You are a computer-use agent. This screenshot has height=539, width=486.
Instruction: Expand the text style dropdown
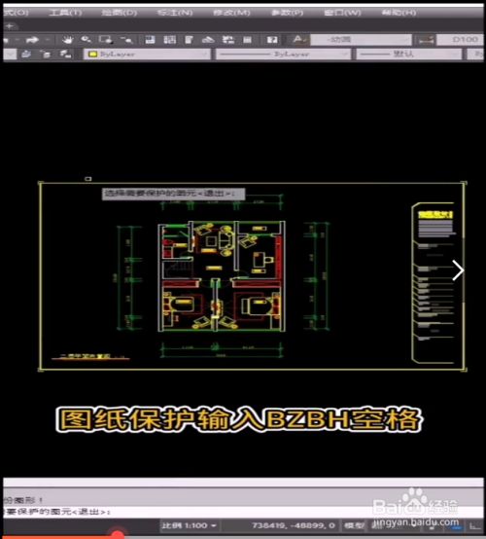(406, 40)
